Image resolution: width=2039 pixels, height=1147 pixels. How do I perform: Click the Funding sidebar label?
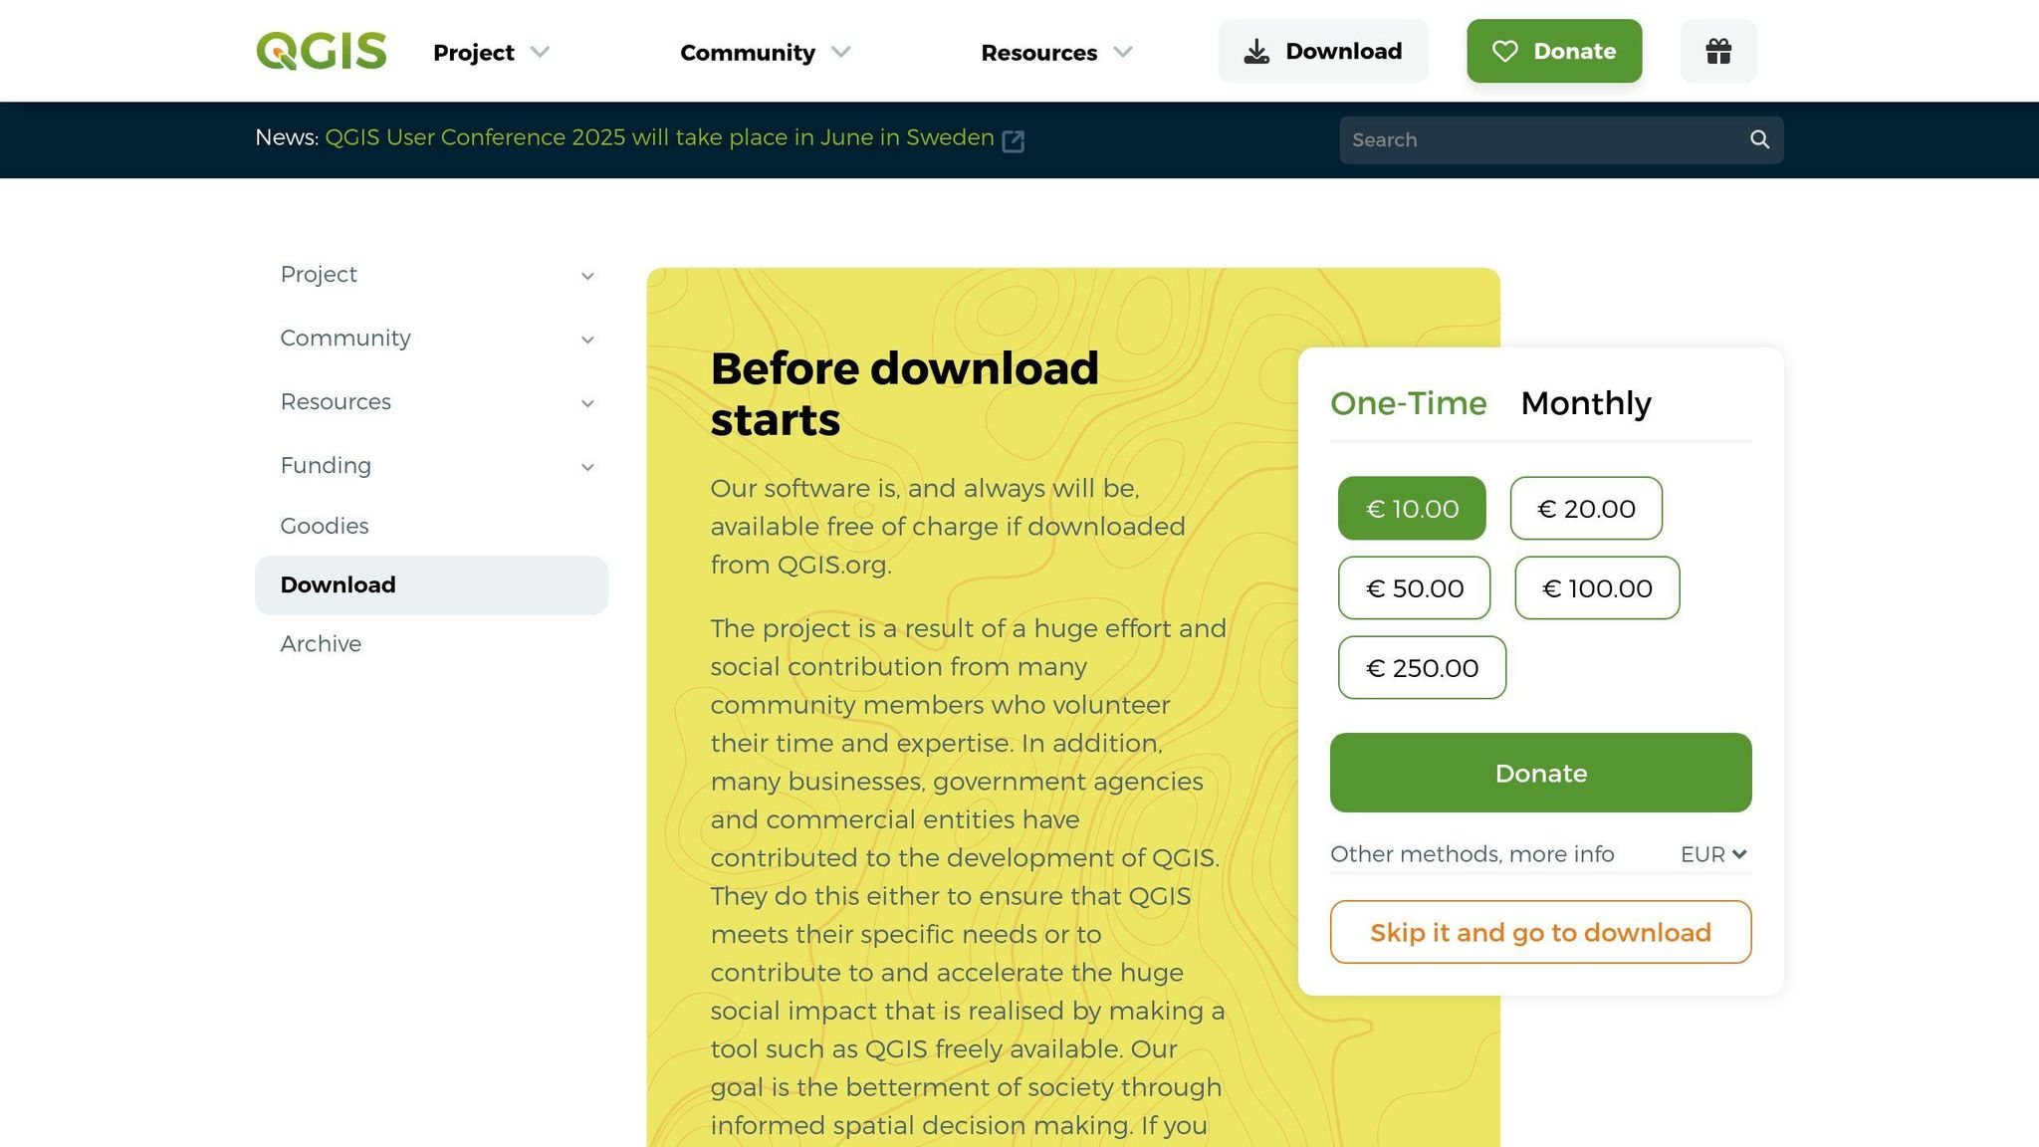pyautogui.click(x=326, y=466)
